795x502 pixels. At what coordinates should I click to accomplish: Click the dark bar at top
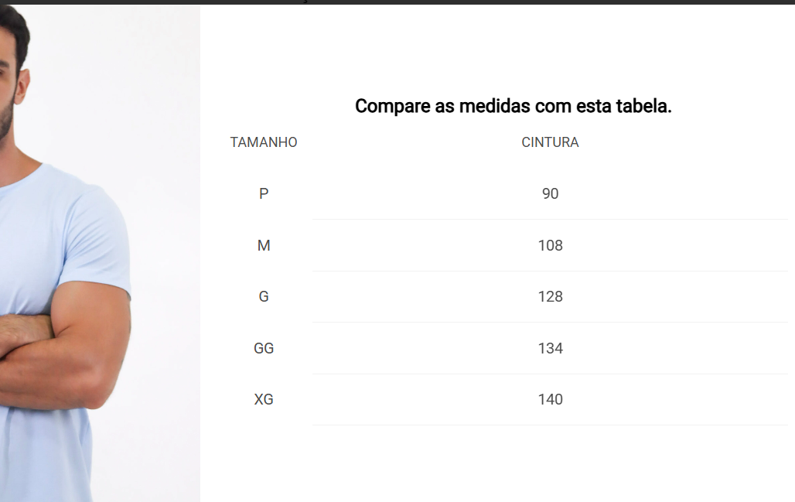pos(397,2)
